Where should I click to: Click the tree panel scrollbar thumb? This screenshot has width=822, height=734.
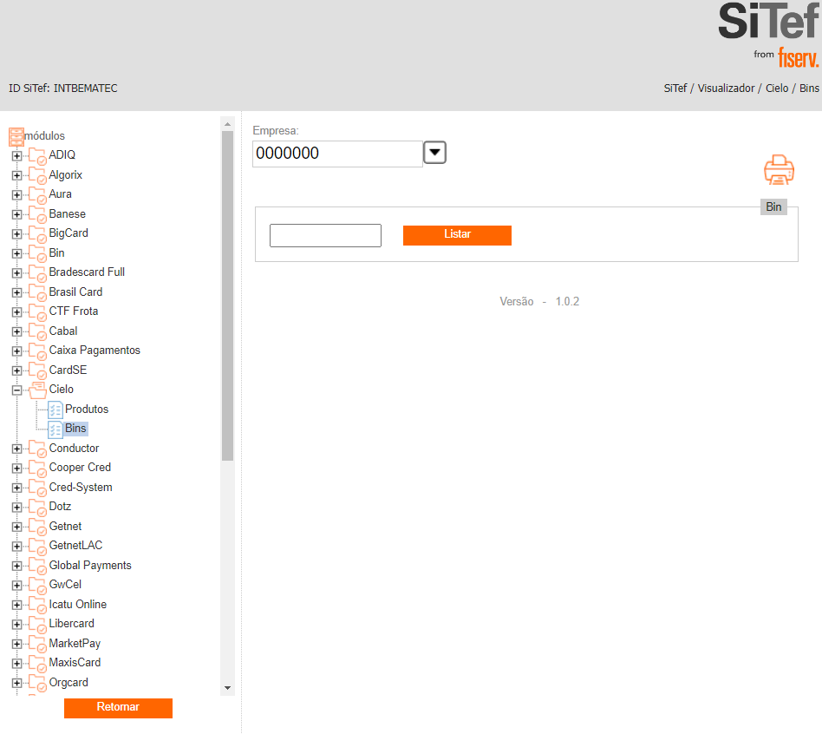pyautogui.click(x=227, y=297)
